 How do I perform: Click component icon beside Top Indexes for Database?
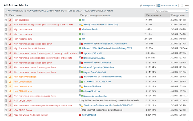(81, 106)
